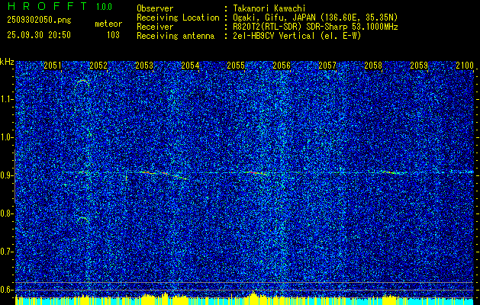Click time marker 2051
The height and width of the screenshot is (305, 480).
tap(53, 66)
